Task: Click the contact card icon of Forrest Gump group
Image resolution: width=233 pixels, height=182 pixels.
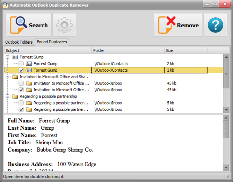Action: [x=15, y=57]
